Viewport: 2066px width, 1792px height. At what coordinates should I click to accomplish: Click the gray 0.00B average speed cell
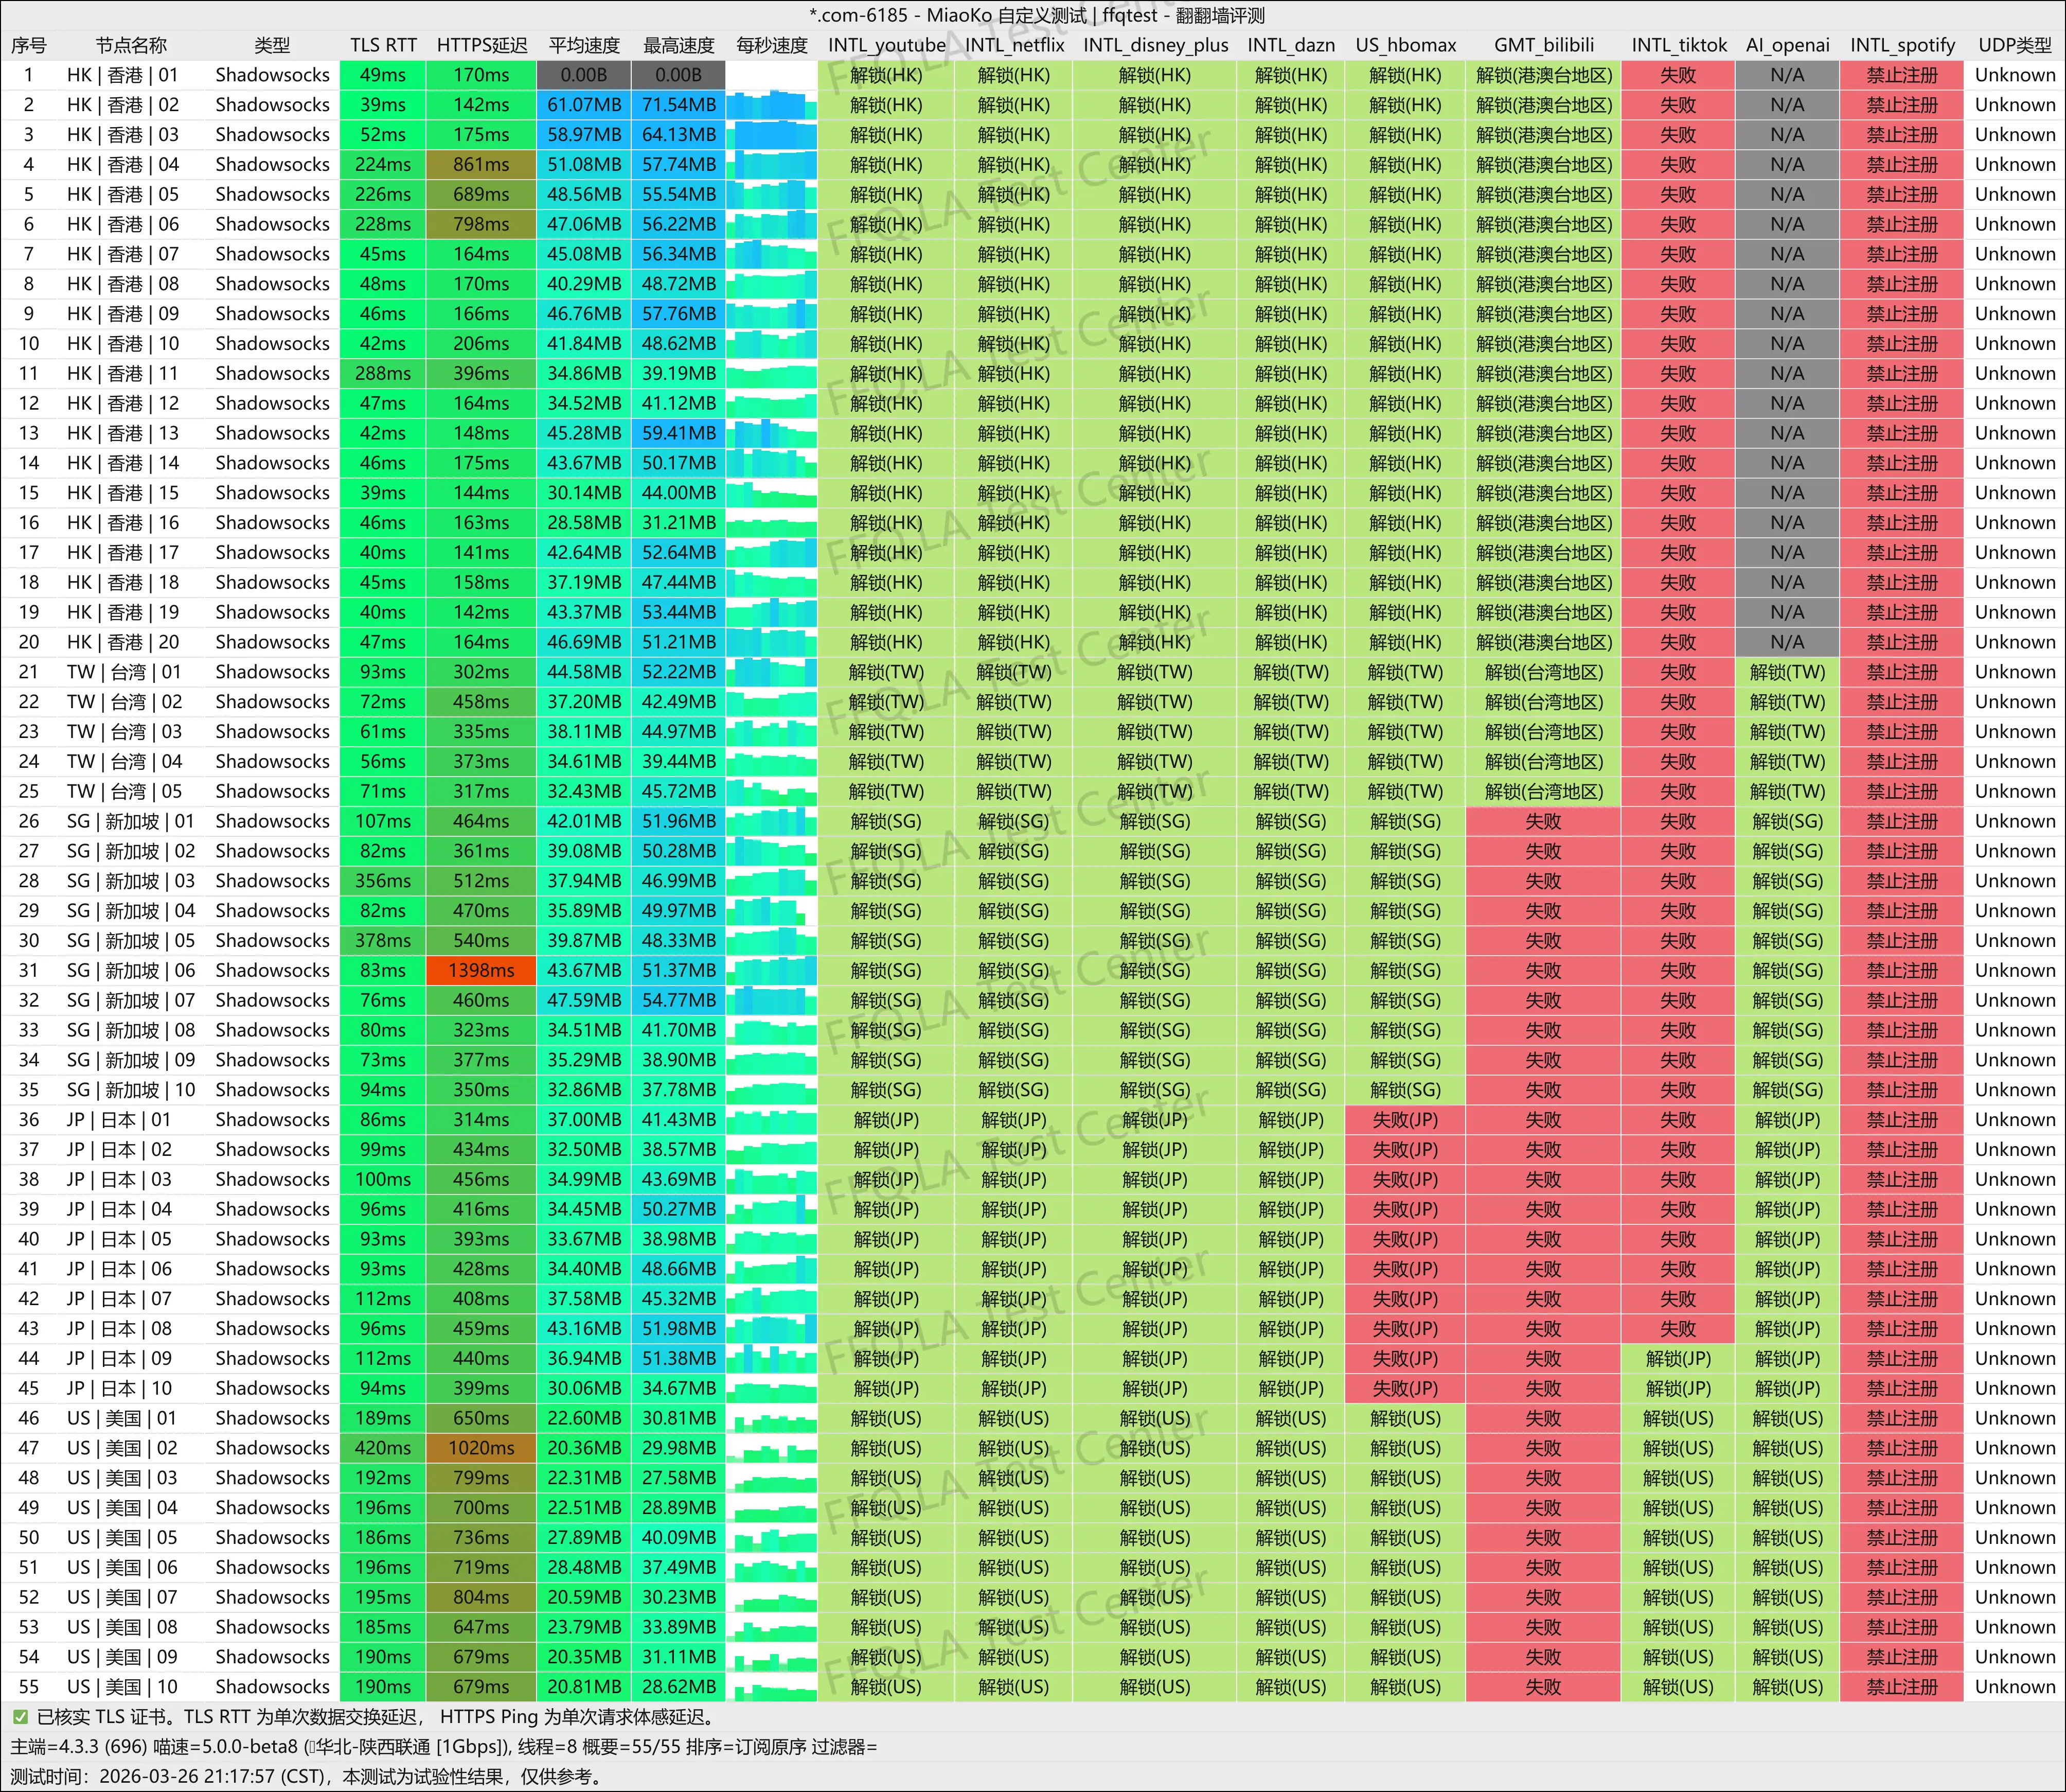584,75
